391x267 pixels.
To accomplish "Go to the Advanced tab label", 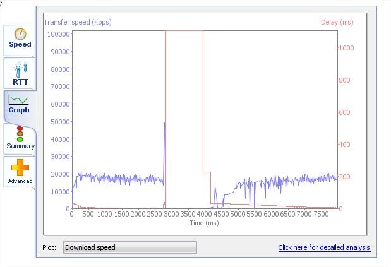I will click(20, 181).
